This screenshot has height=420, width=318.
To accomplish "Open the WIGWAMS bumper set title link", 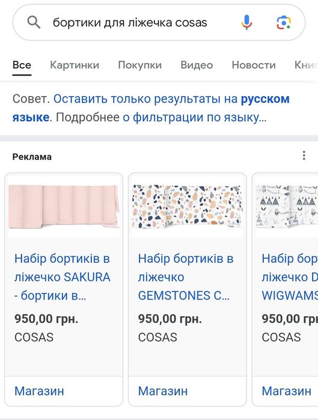I will point(290,277).
